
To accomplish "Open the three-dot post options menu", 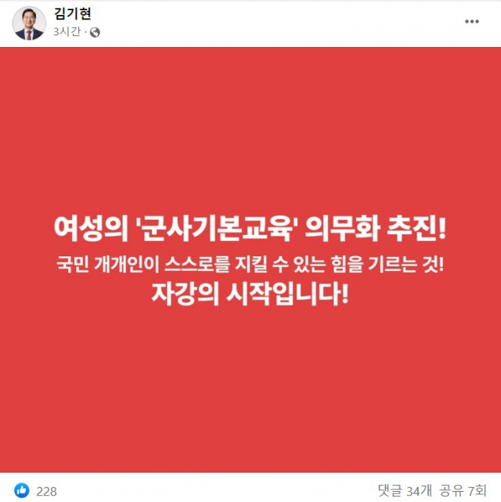I will pos(472,22).
